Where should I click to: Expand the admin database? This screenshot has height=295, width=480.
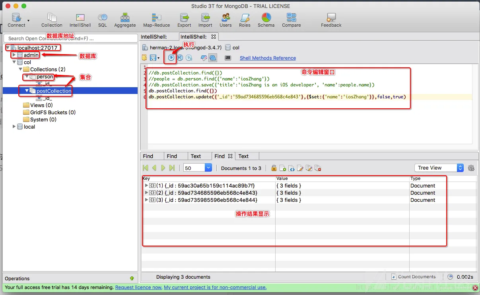tap(14, 55)
